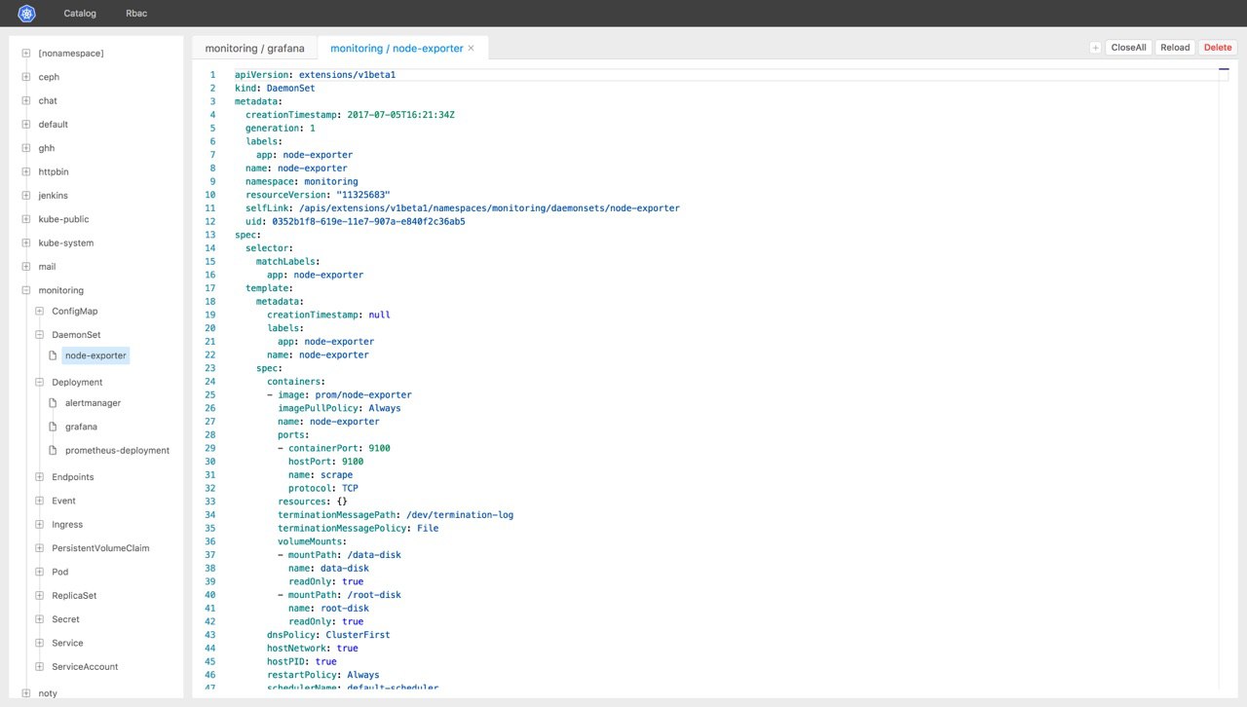
Task: Click the 'dnsPolicy: ClusterFirst' line
Action: (x=328, y=635)
